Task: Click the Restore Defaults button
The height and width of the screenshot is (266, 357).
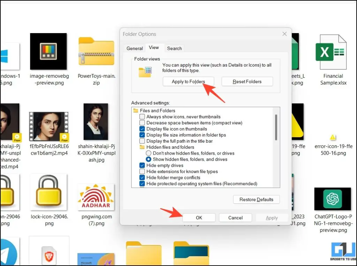Action: [x=256, y=199]
